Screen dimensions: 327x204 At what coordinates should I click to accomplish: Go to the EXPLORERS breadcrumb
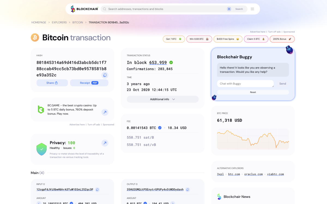[59, 22]
